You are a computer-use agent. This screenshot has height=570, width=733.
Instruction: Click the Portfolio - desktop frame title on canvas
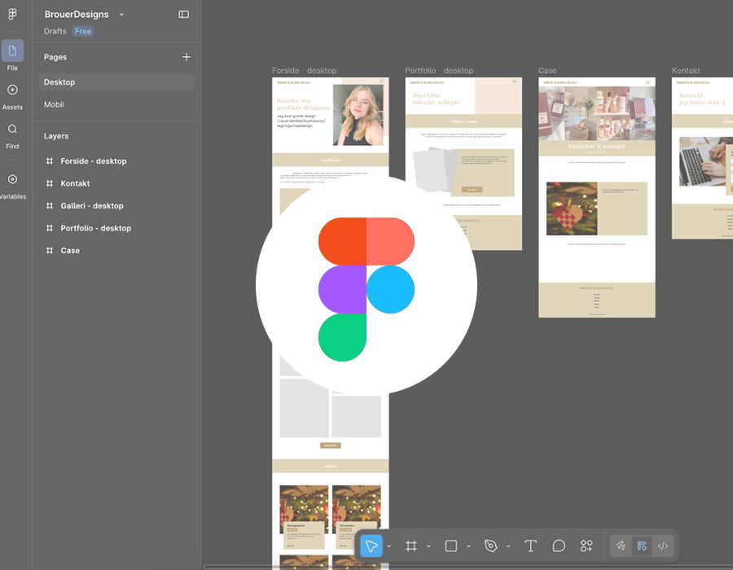pos(439,71)
